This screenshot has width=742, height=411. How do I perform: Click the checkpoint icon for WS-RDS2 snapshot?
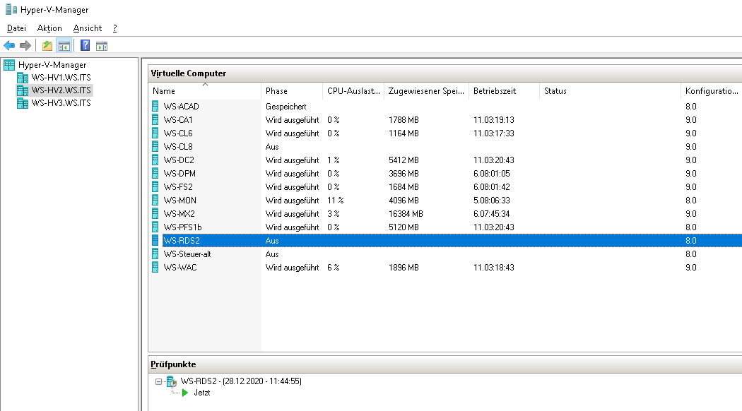(172, 381)
